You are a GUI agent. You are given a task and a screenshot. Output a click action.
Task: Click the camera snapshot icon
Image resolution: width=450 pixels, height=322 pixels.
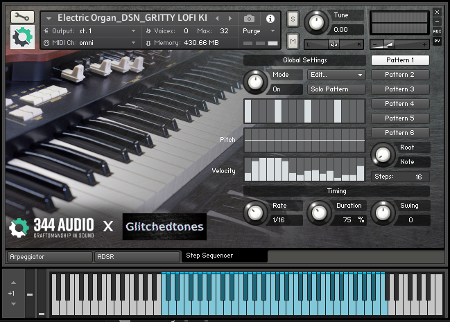[249, 18]
